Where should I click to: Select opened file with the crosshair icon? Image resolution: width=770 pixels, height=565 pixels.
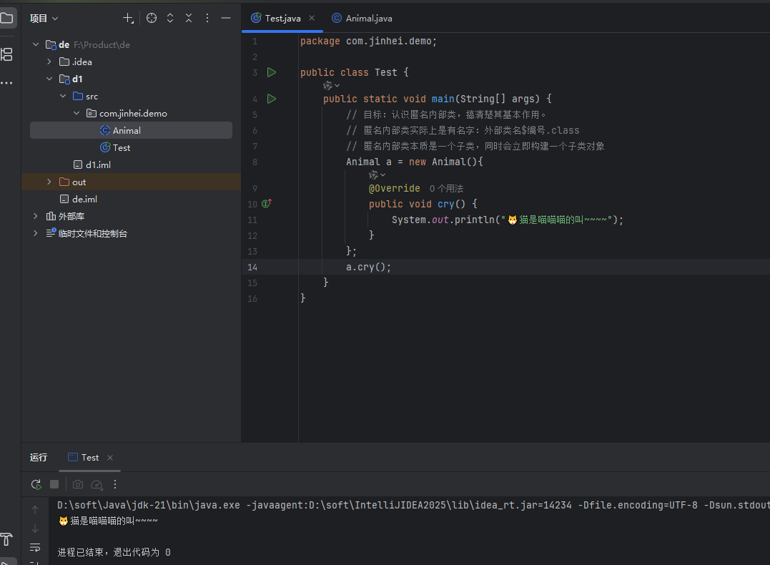point(152,18)
